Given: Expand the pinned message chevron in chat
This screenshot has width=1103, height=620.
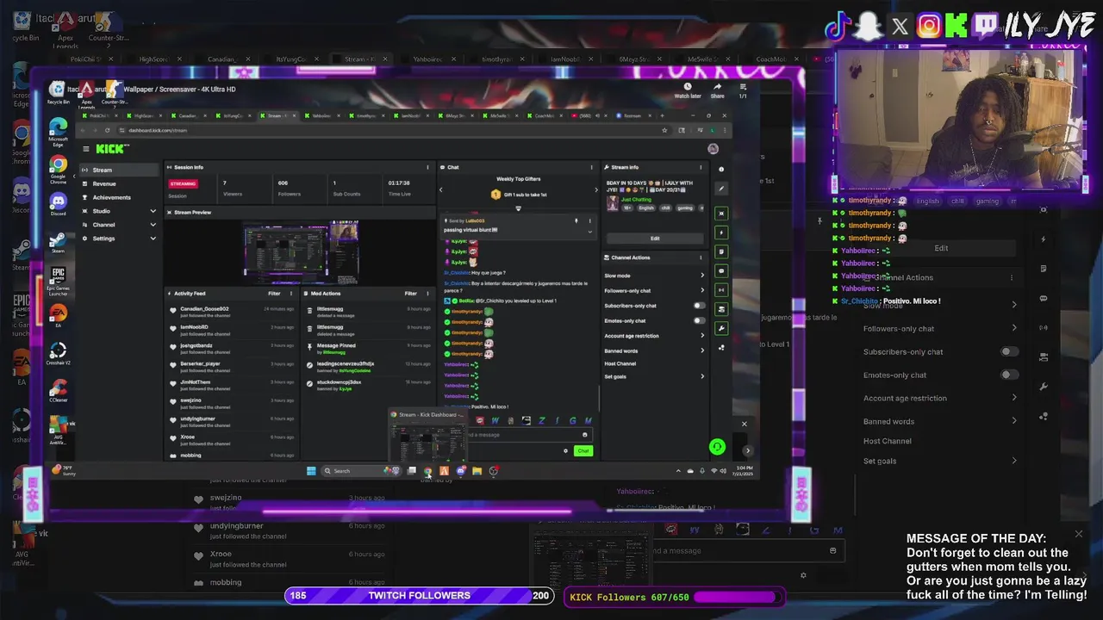Looking at the screenshot, I should [x=590, y=231].
